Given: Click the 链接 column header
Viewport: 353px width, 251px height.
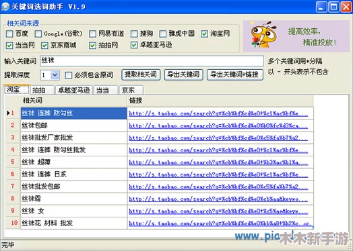Looking at the screenshot, I should [x=220, y=101].
